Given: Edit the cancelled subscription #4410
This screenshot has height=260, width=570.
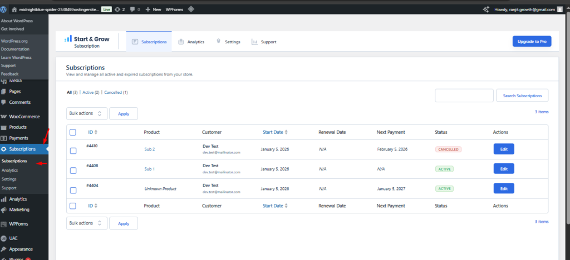Looking at the screenshot, I should point(503,149).
